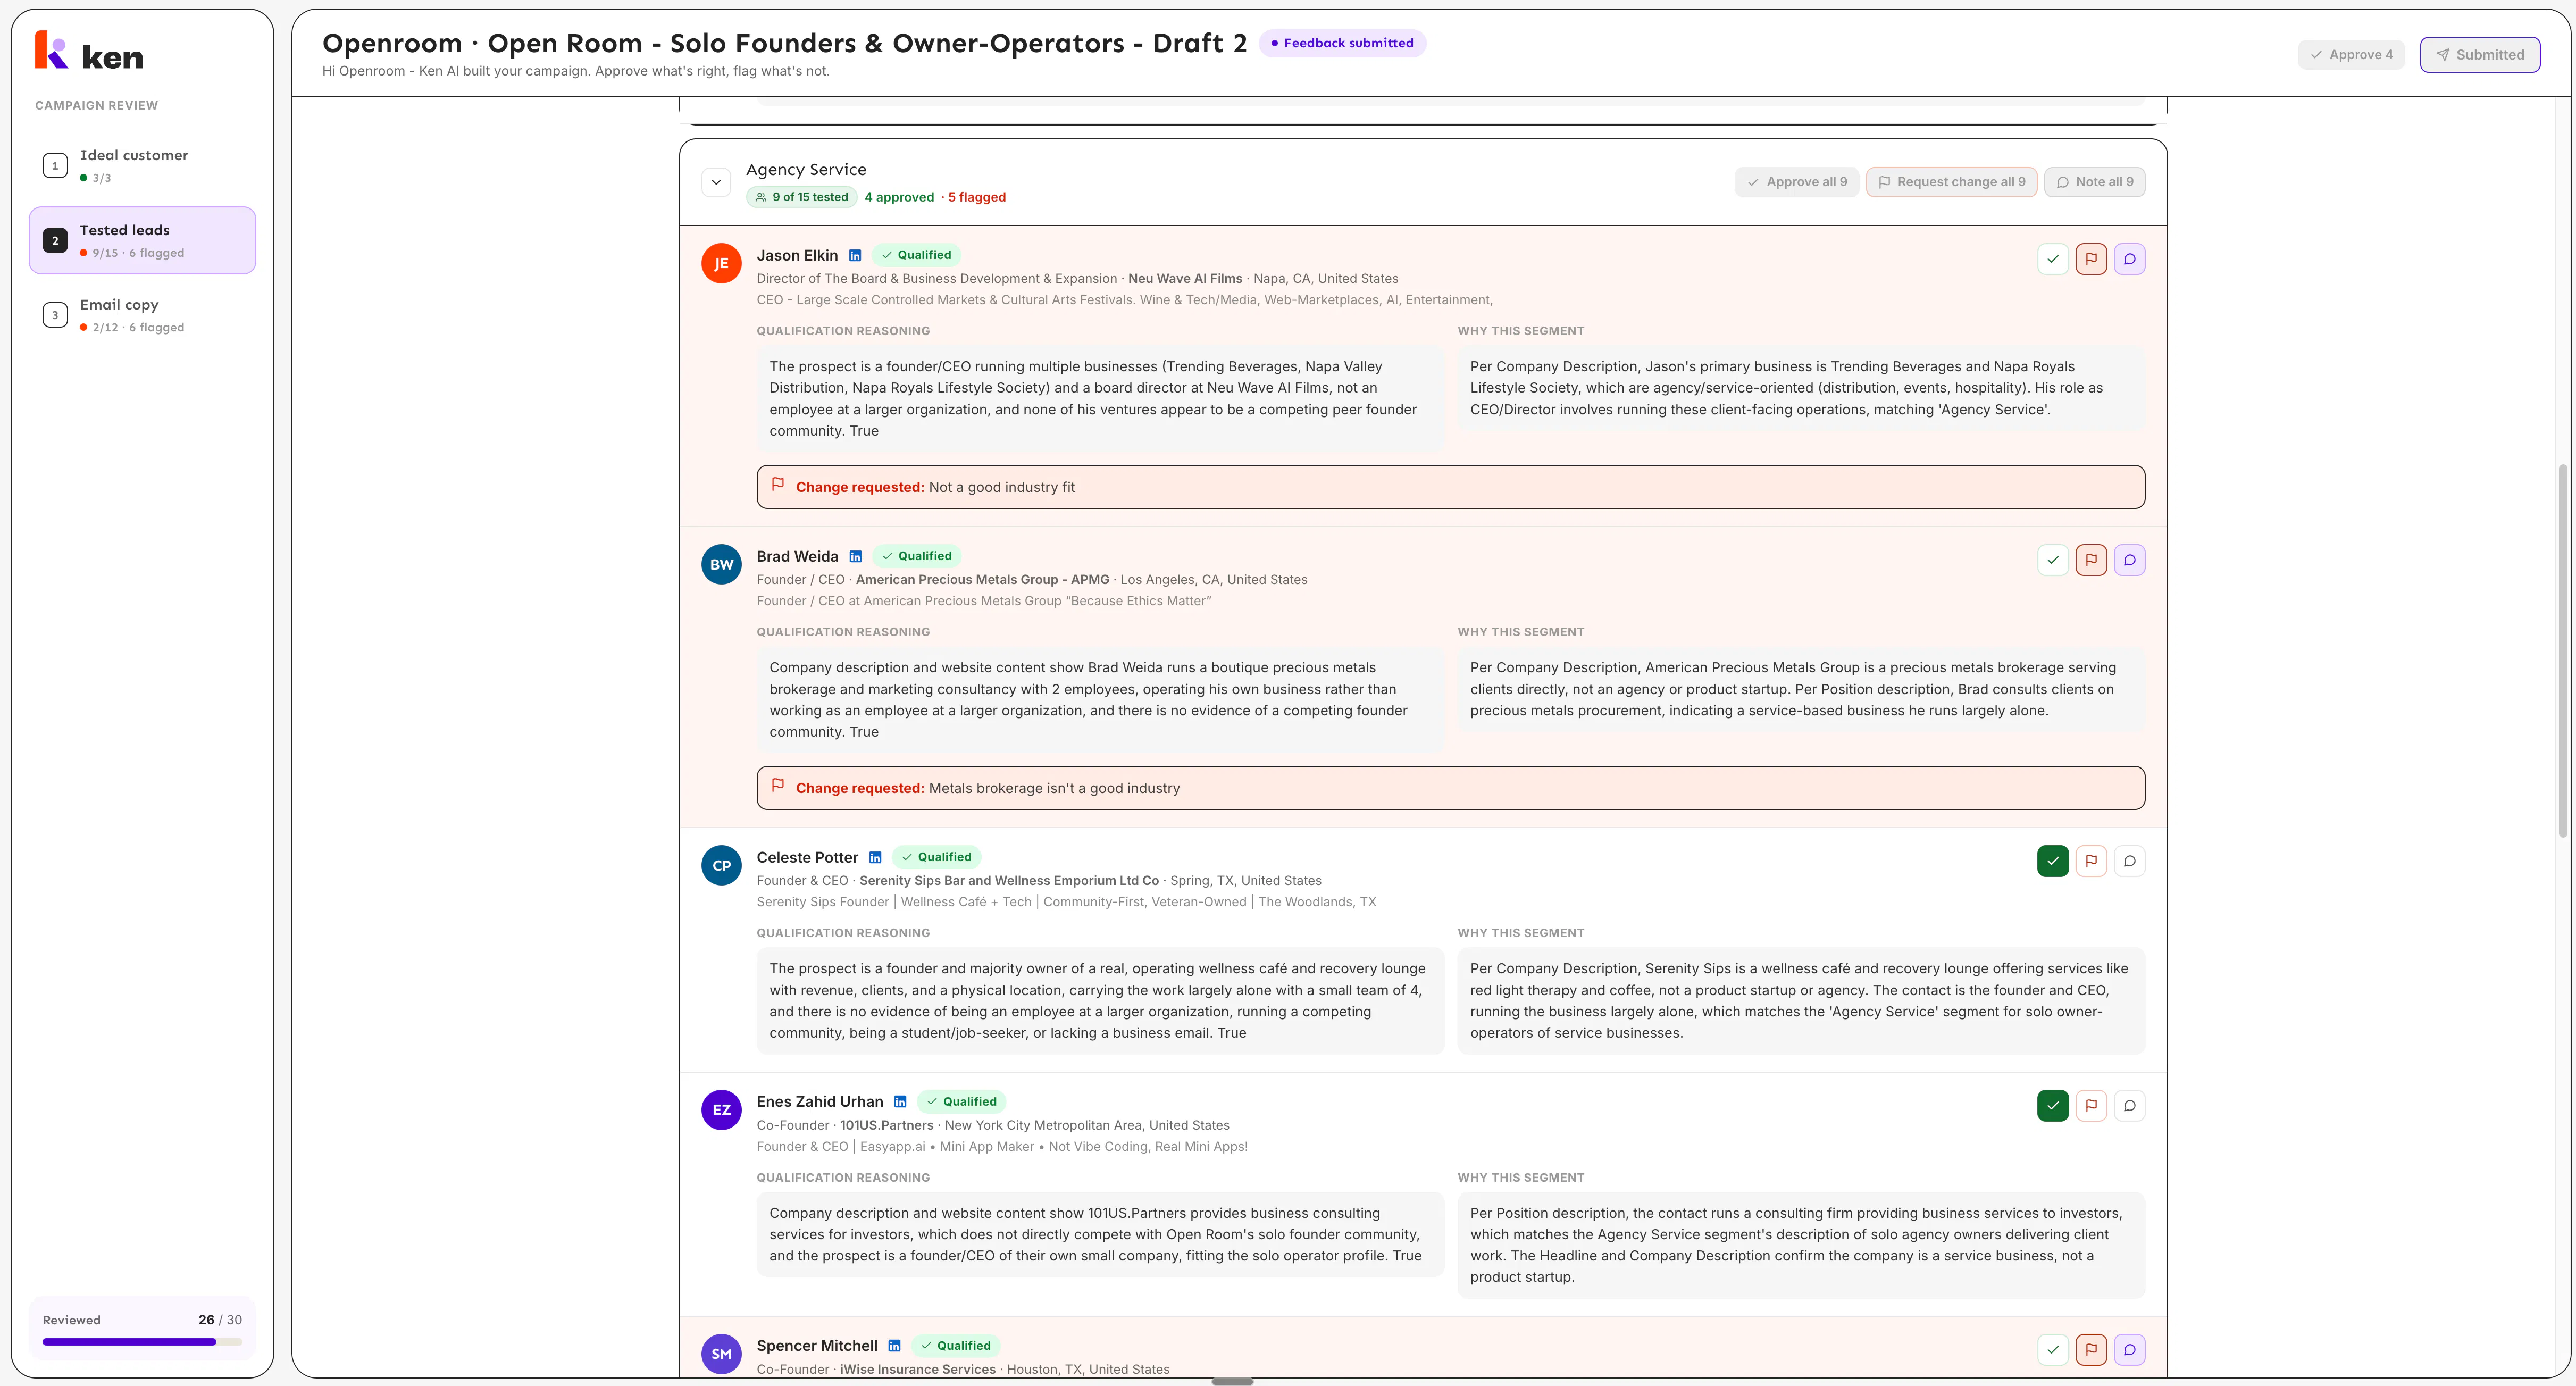
Task: Open Brad Weida's LinkedIn profile icon
Action: (x=856, y=557)
